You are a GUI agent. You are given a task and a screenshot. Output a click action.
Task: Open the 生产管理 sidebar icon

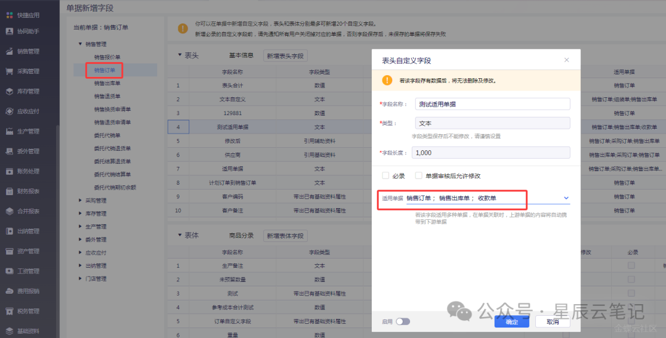pos(9,131)
